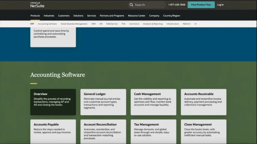Select the Platform sub-navigation tab

(x=187, y=24)
